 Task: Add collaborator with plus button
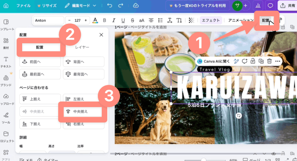[x=246, y=6]
